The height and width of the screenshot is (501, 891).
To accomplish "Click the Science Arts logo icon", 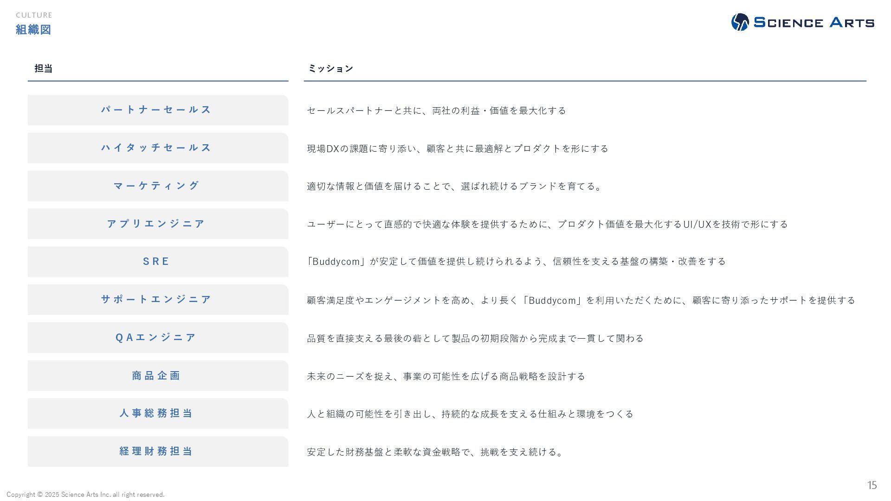I will pos(740,22).
